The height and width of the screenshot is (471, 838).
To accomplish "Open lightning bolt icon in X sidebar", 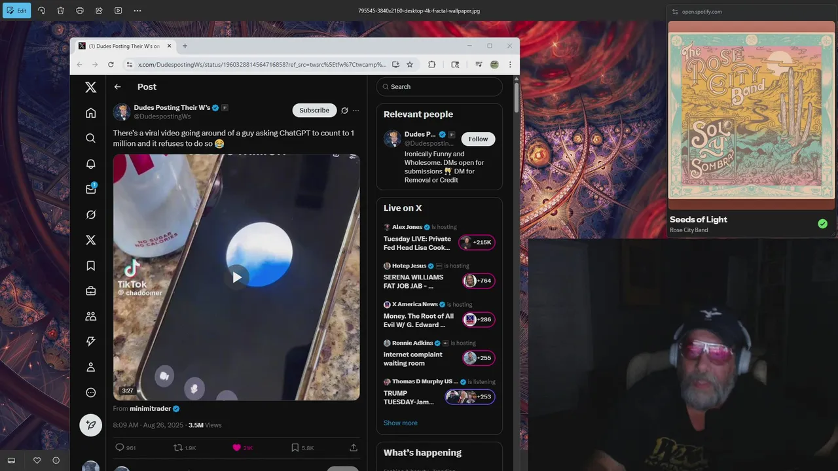I will [91, 341].
